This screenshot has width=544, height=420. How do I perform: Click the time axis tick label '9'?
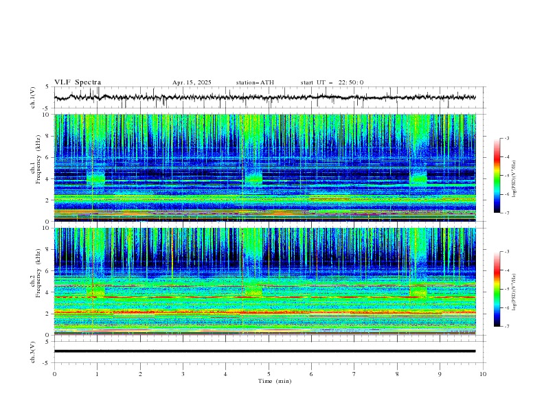tap(440, 374)
